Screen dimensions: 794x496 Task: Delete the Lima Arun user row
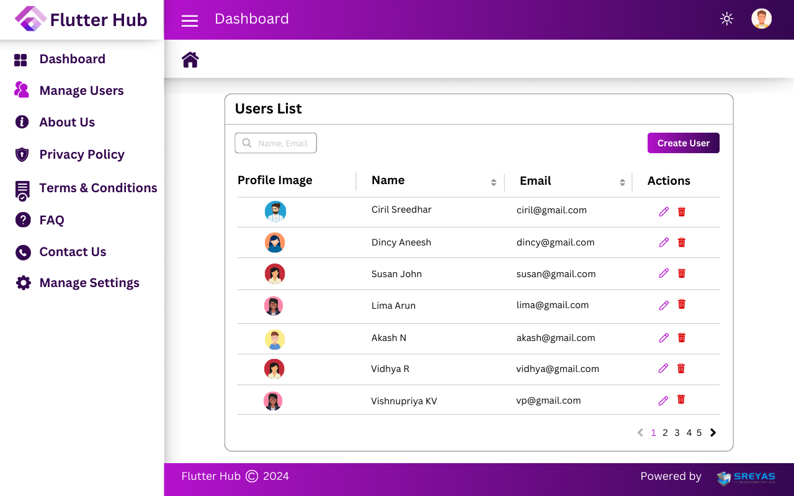(x=682, y=304)
